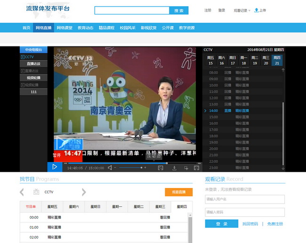Open the 精品课程 navigation tab

pos(106,28)
